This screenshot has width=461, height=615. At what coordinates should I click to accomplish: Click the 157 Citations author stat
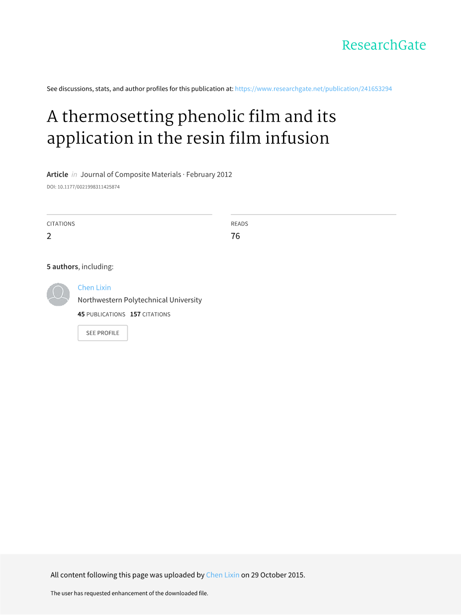[x=150, y=314]
